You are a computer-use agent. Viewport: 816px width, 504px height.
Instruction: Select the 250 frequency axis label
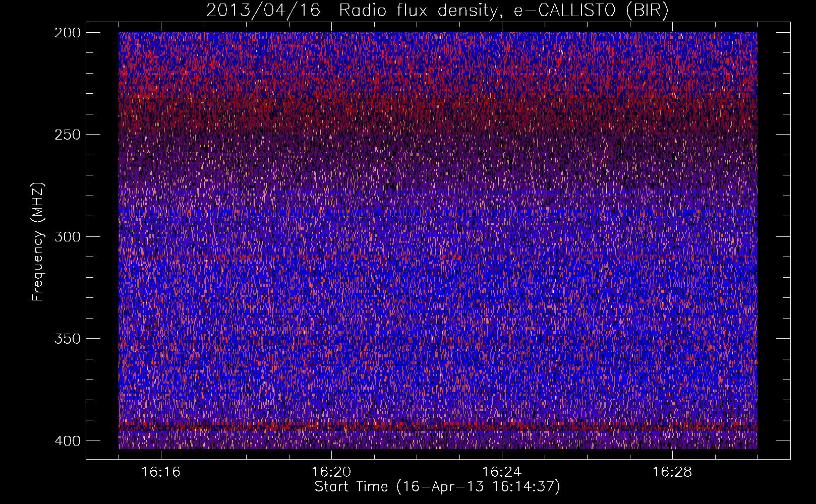(67, 135)
